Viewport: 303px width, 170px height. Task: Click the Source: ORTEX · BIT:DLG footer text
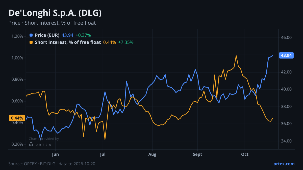(x=52, y=164)
